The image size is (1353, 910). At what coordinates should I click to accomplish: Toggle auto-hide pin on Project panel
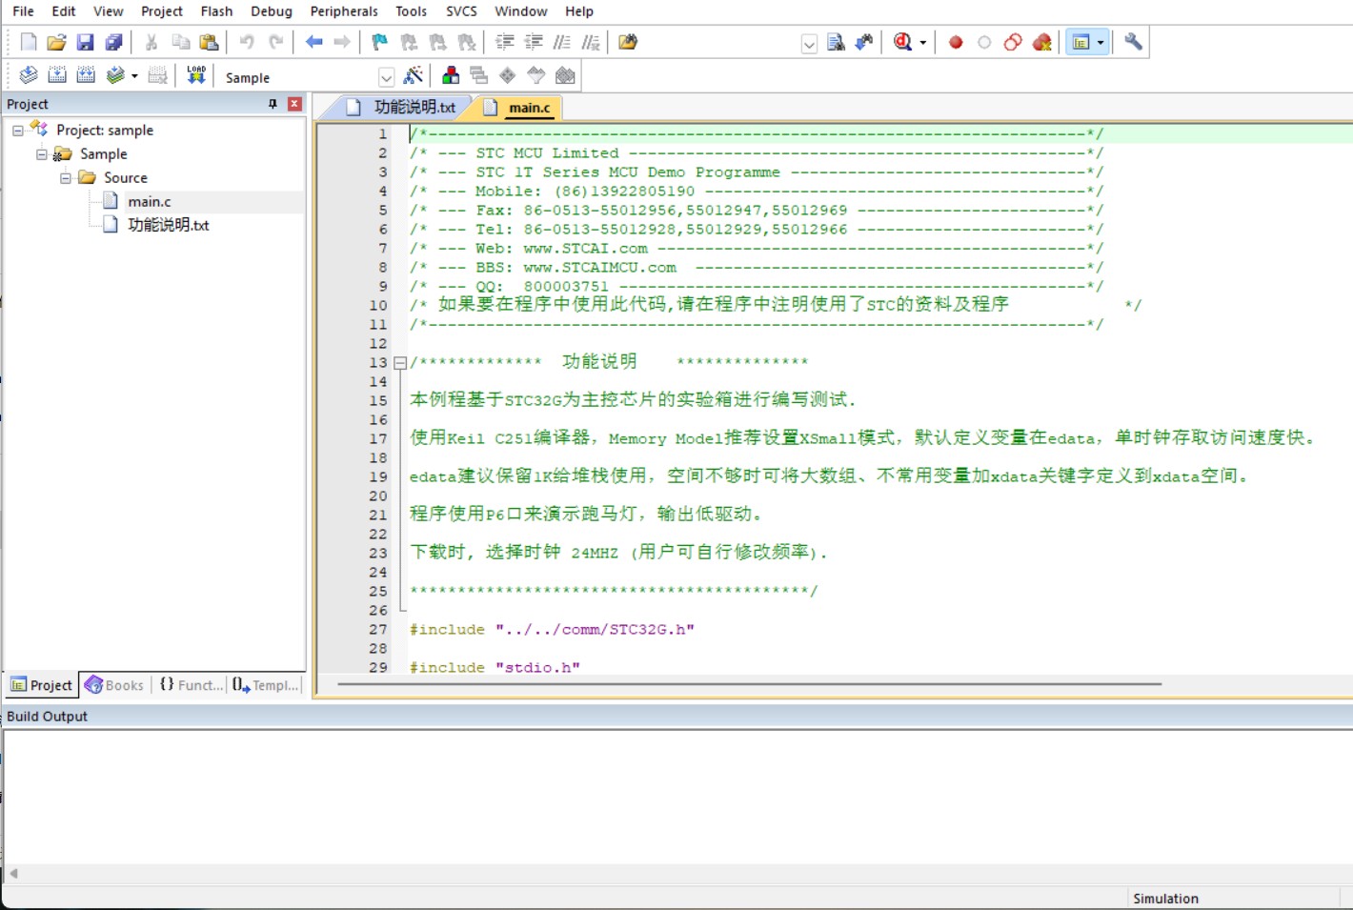[273, 104]
